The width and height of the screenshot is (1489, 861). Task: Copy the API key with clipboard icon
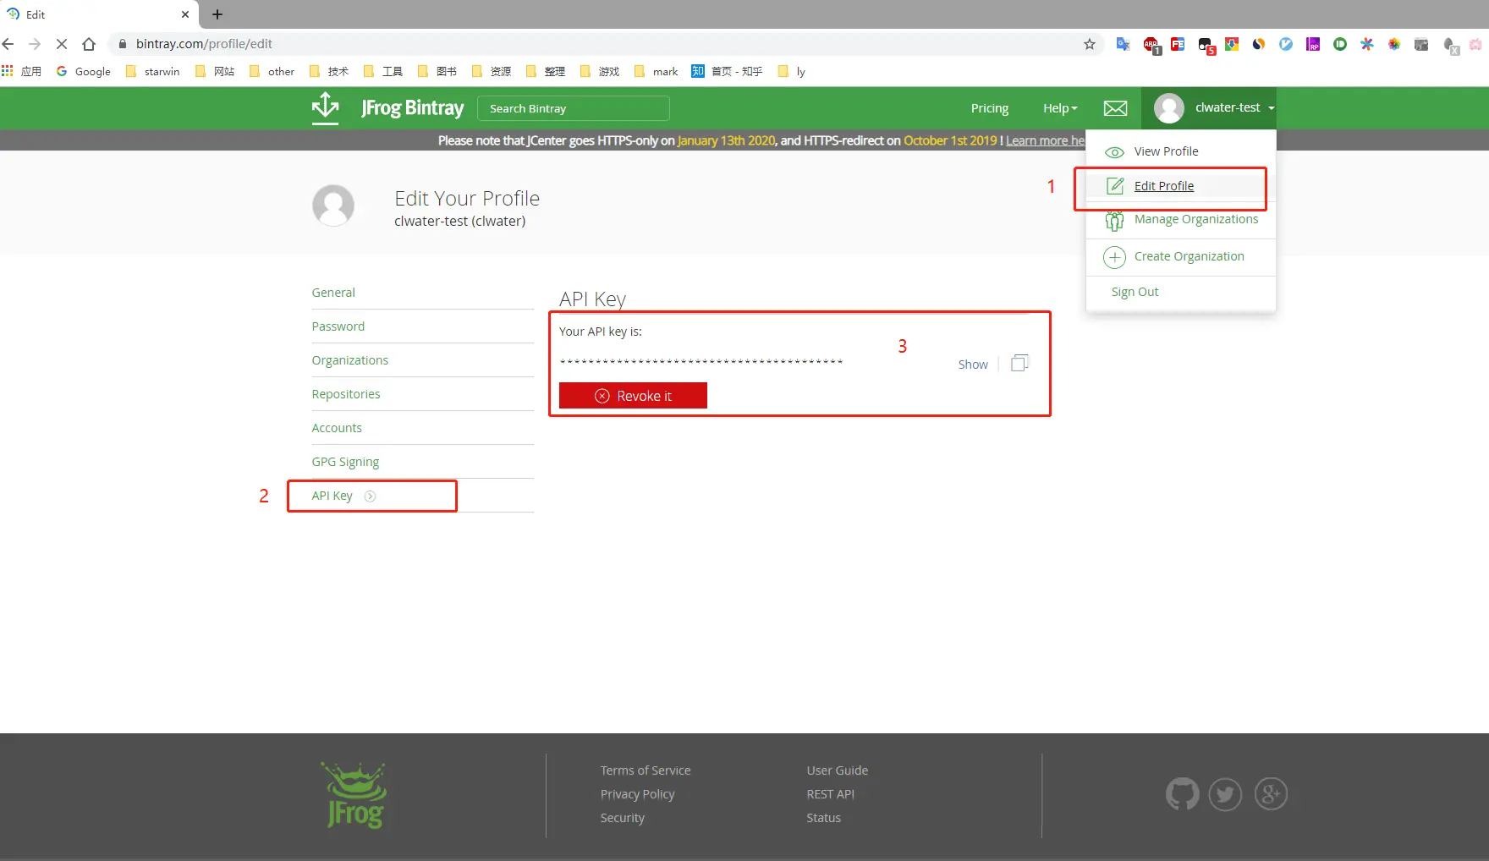coord(1019,363)
